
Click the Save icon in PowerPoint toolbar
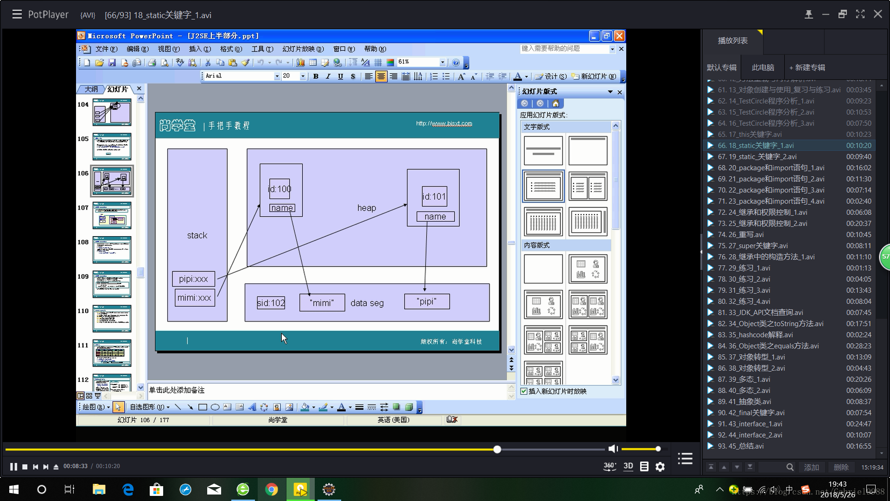pyautogui.click(x=112, y=63)
